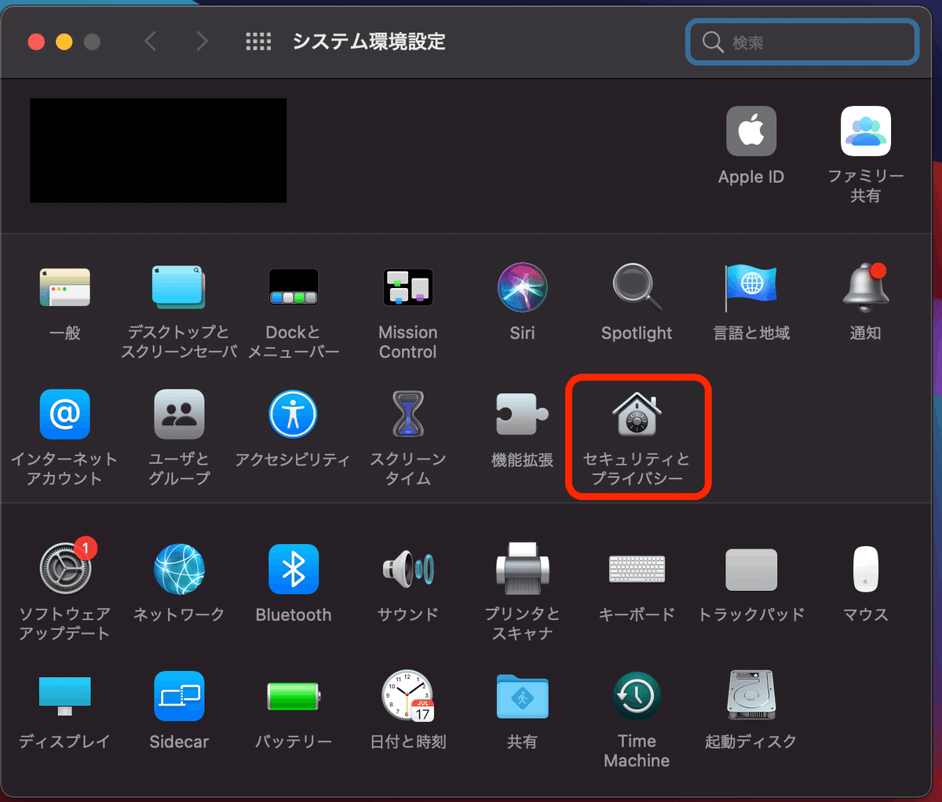This screenshot has height=802, width=942.
Task: Open the Apple ID preferences
Action: click(751, 131)
